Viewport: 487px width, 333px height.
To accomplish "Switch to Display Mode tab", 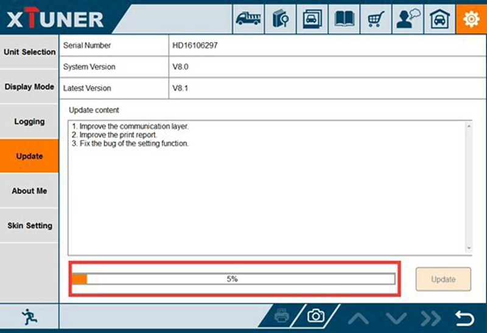I will pos(29,87).
